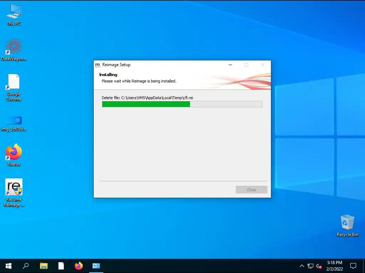Click the blank document taskbar icon
This screenshot has height=273, width=365.
[61, 266]
